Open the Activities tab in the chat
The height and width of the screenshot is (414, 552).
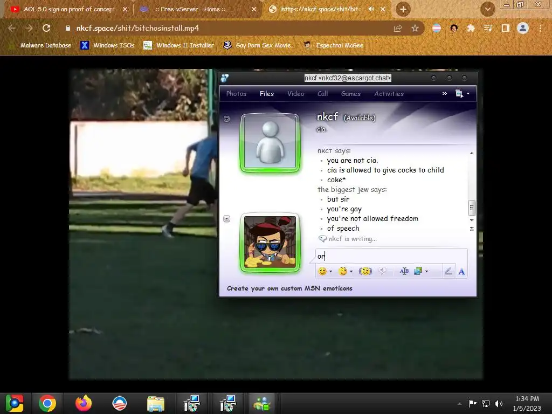point(389,94)
